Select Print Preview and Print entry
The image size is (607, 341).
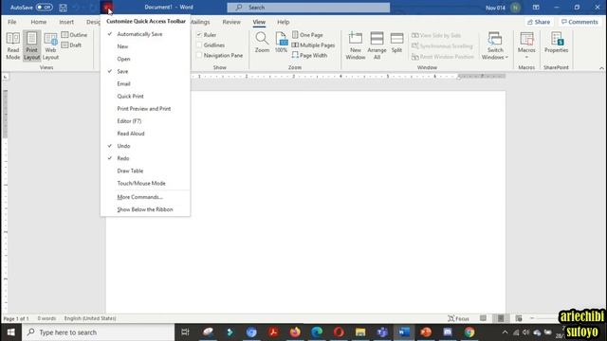145,108
